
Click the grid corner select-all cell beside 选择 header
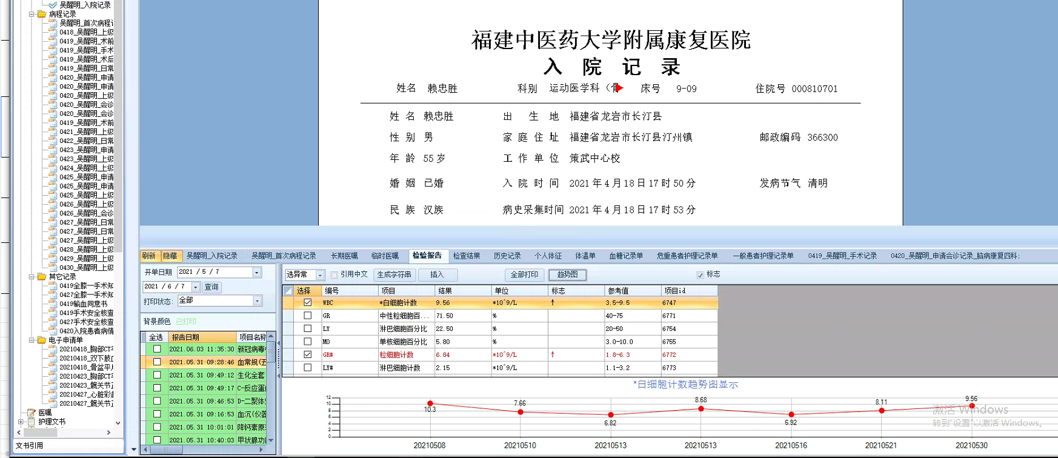(x=288, y=291)
